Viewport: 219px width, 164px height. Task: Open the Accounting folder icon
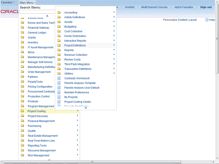coord(59,12)
